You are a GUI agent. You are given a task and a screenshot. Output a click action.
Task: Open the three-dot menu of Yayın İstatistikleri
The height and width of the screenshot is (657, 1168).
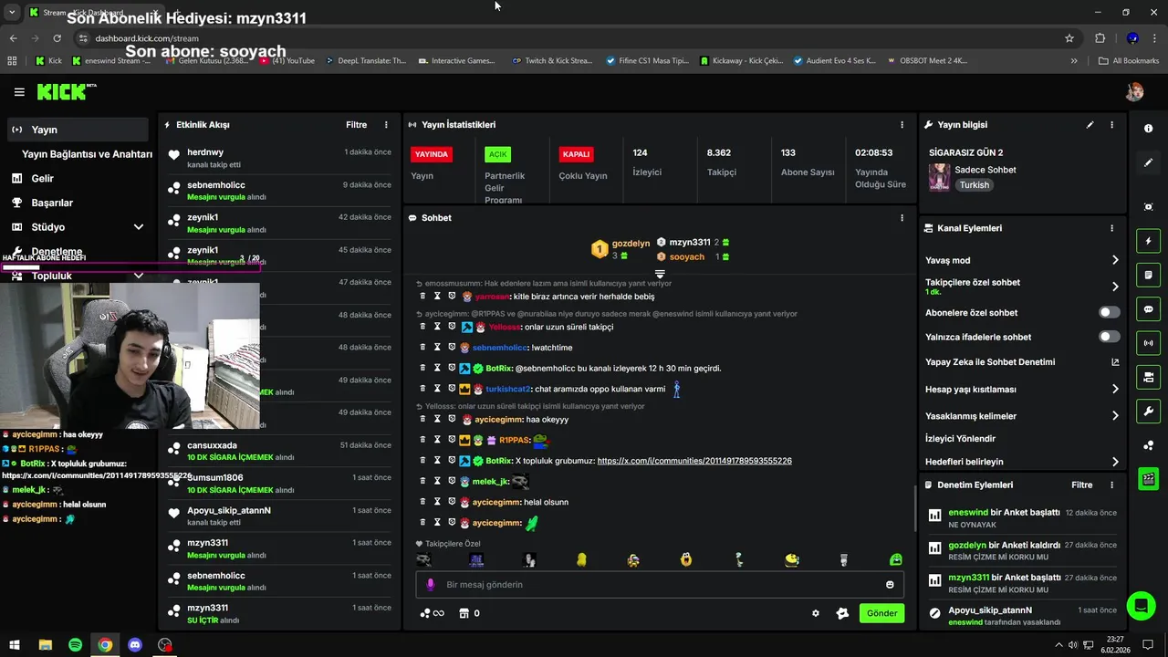pos(902,125)
